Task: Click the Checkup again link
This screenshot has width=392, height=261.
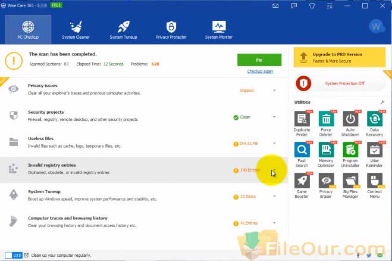Action: click(260, 72)
